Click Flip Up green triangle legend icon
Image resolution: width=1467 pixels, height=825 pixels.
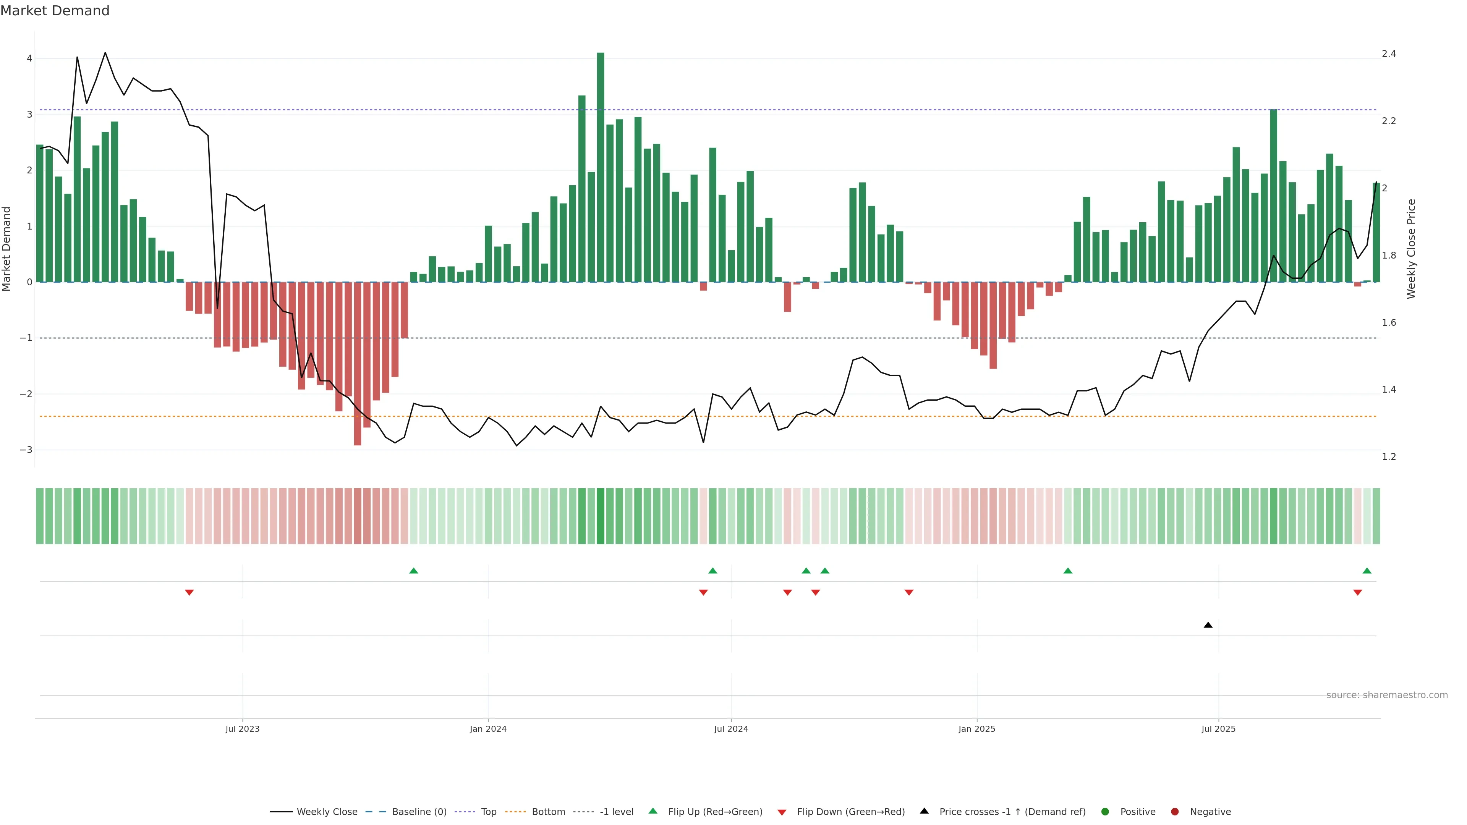pos(653,811)
